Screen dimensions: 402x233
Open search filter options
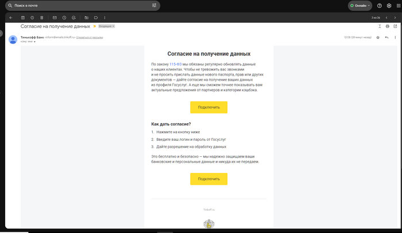pos(154,5)
